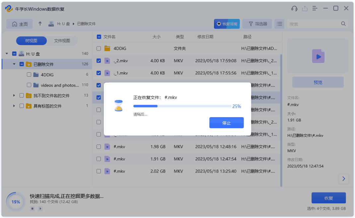The image size is (355, 218).
Task: Click the list view icon beside 筛选器
Action: [279, 24]
